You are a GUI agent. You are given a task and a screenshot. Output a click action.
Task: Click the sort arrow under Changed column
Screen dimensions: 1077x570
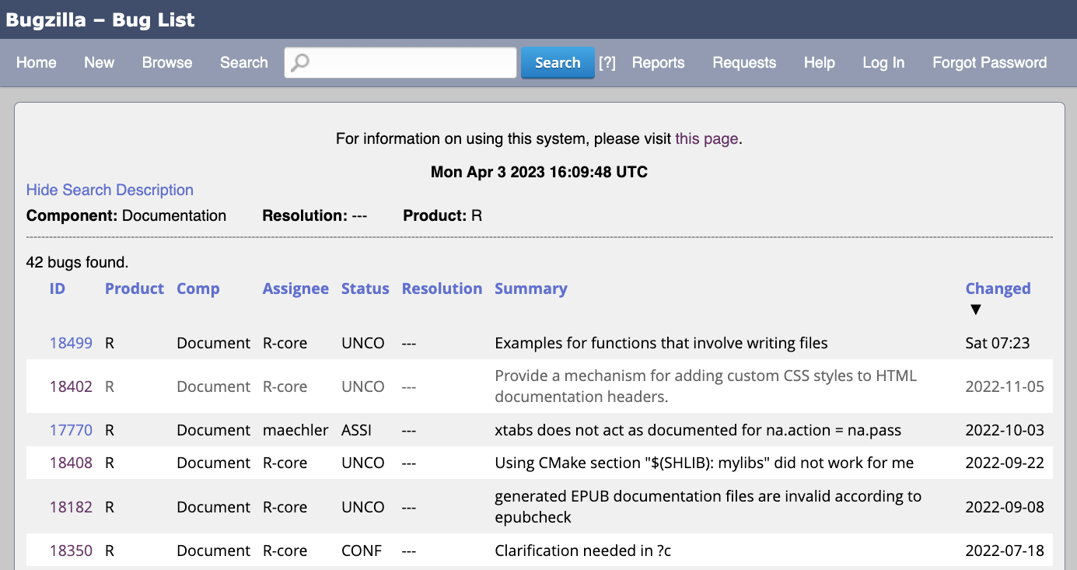pyautogui.click(x=976, y=309)
